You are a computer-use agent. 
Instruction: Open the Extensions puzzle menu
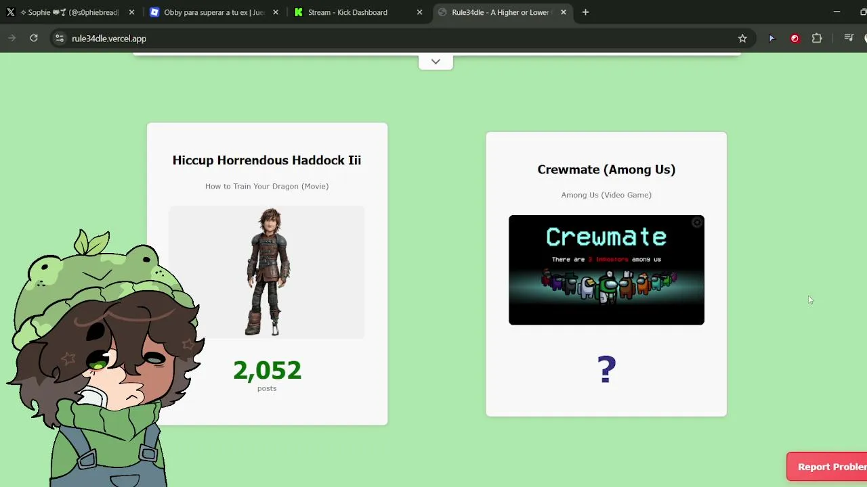pyautogui.click(x=817, y=39)
